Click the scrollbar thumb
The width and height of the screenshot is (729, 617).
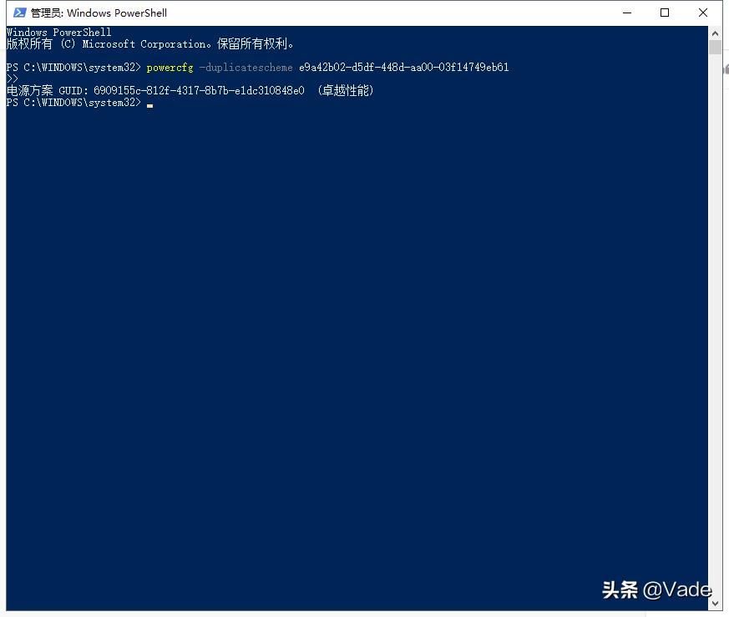714,48
